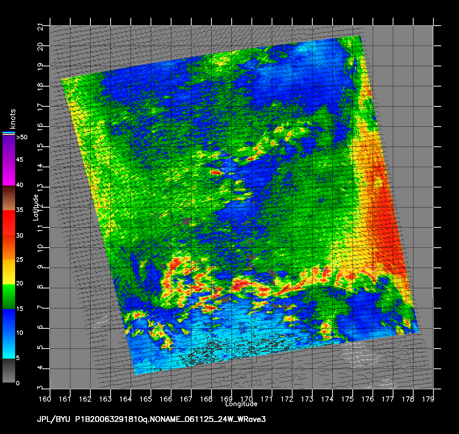Viewport: 459px width, 434px height.
Task: Click the knots unit label above color scale
Action: (x=13, y=119)
